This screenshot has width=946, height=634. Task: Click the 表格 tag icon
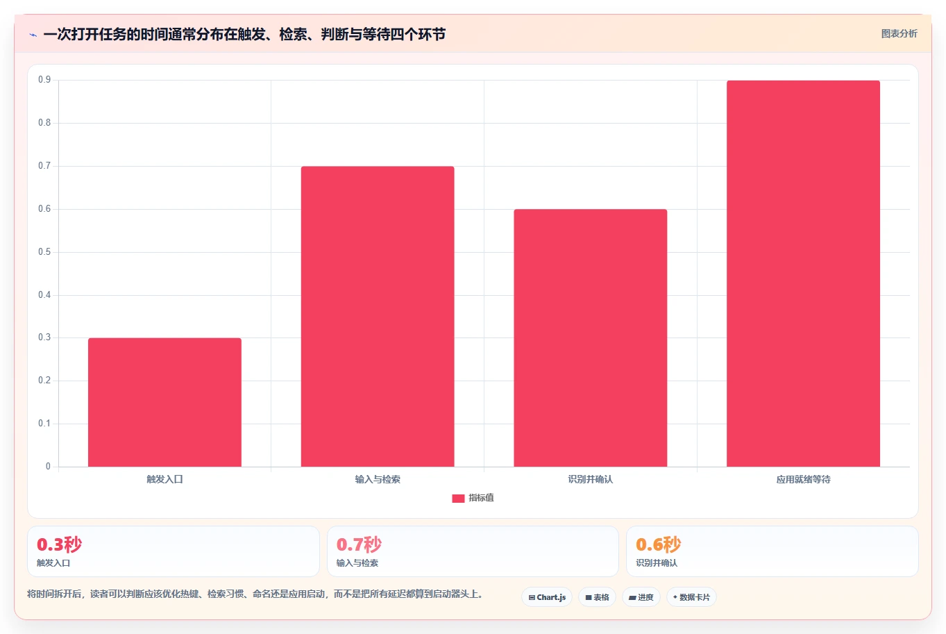[589, 597]
